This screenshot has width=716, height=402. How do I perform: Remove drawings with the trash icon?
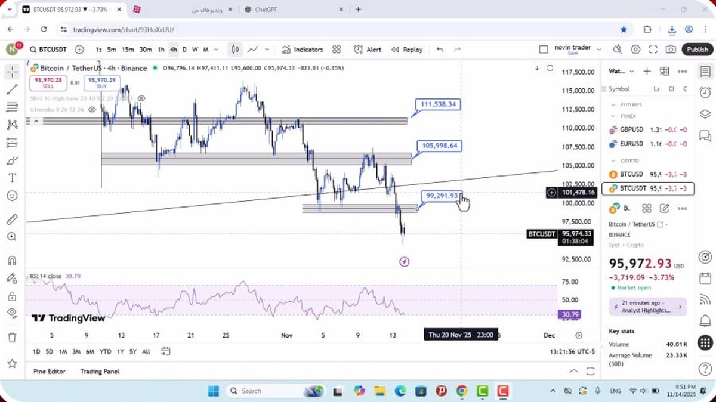point(12,338)
